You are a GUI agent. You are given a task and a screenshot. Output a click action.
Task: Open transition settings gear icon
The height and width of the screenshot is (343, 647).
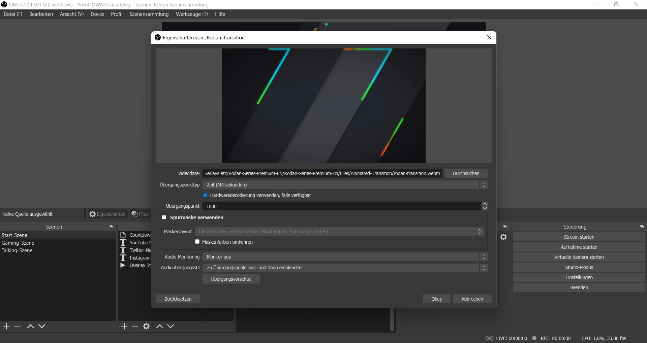pyautogui.click(x=503, y=237)
